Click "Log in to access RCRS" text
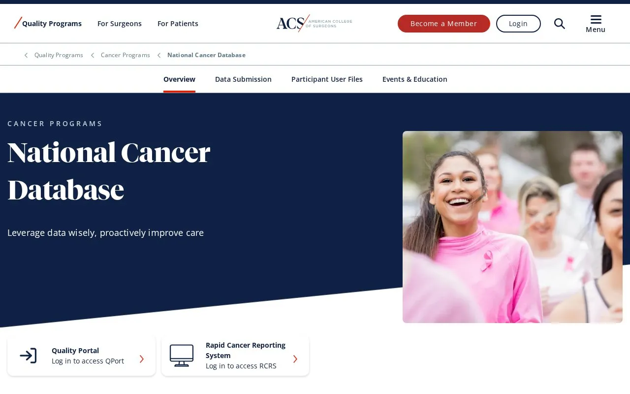This screenshot has height=394, width=630. click(x=241, y=366)
